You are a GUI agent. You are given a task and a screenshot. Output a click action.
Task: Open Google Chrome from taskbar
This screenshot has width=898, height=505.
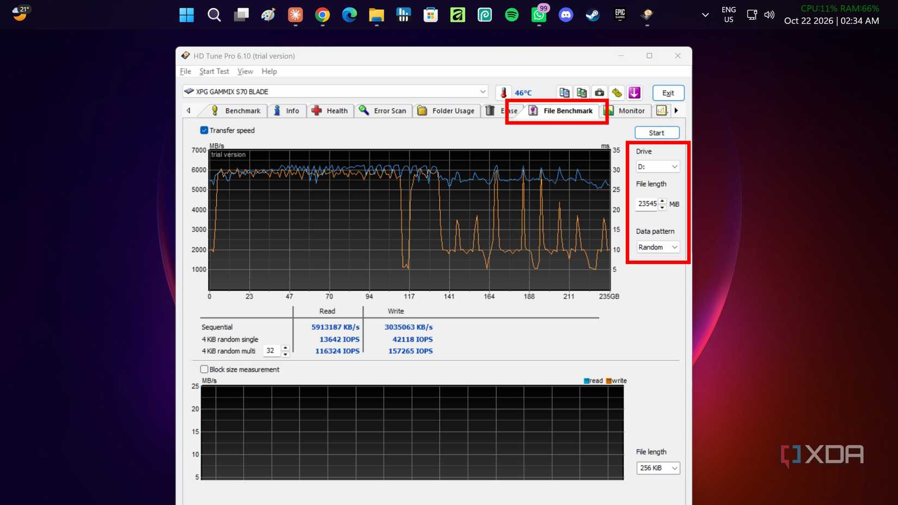pos(322,15)
